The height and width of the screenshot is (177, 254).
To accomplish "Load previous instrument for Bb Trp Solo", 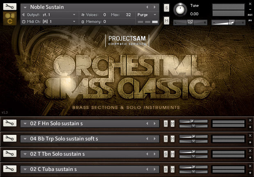I will (x=147, y=139).
